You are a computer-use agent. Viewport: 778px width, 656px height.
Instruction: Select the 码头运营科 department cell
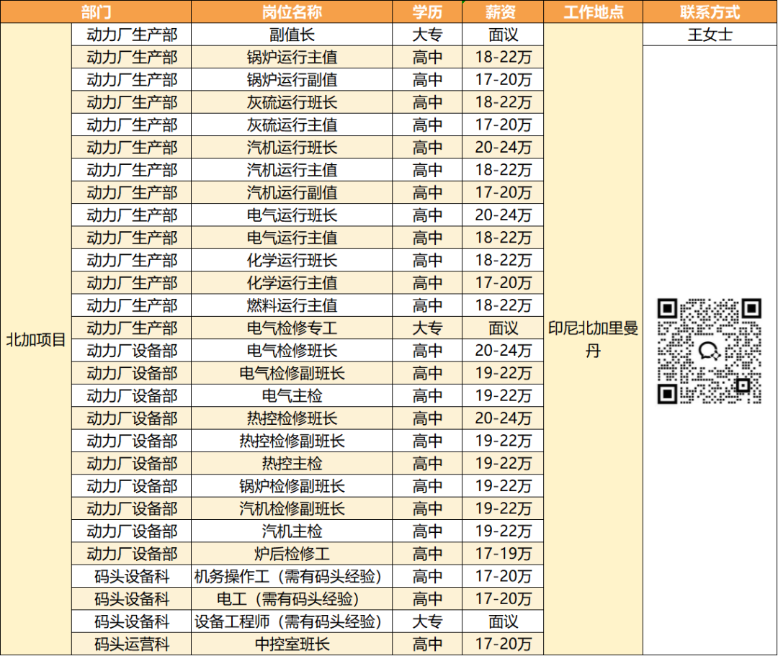click(x=132, y=644)
